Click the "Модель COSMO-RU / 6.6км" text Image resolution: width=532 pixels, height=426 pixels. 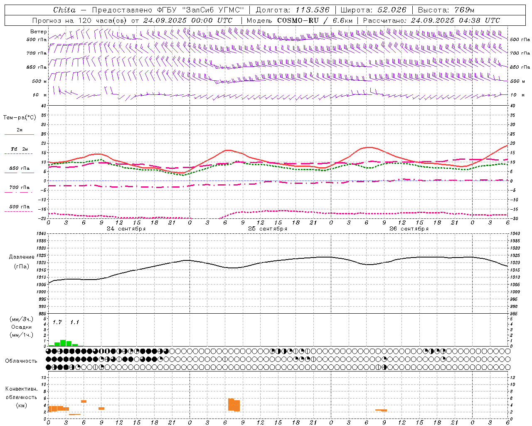point(300,20)
